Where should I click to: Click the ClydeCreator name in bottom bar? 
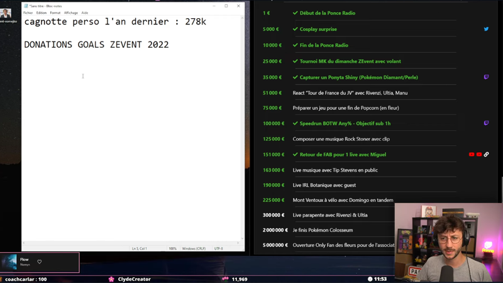[x=134, y=279]
